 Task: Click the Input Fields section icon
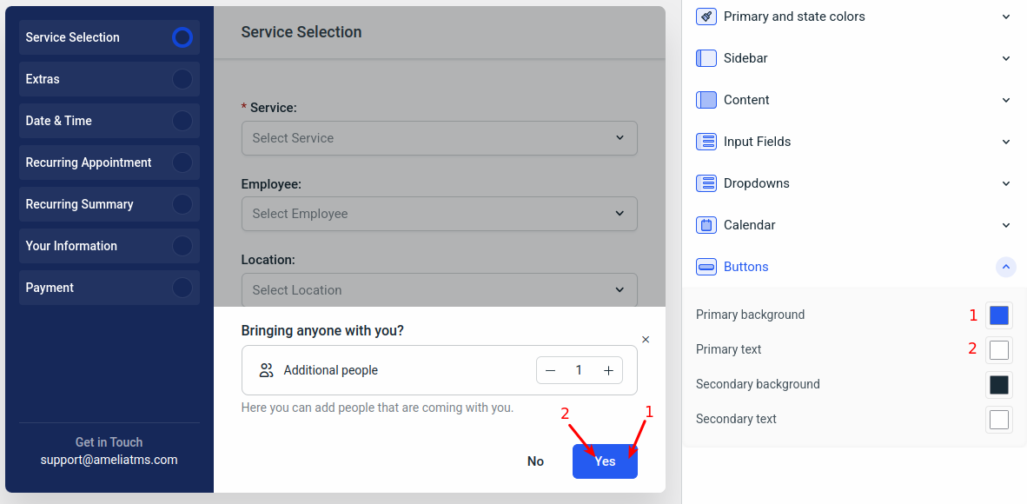[x=706, y=141]
